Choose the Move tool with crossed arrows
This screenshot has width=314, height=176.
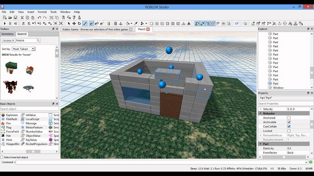(74, 24)
